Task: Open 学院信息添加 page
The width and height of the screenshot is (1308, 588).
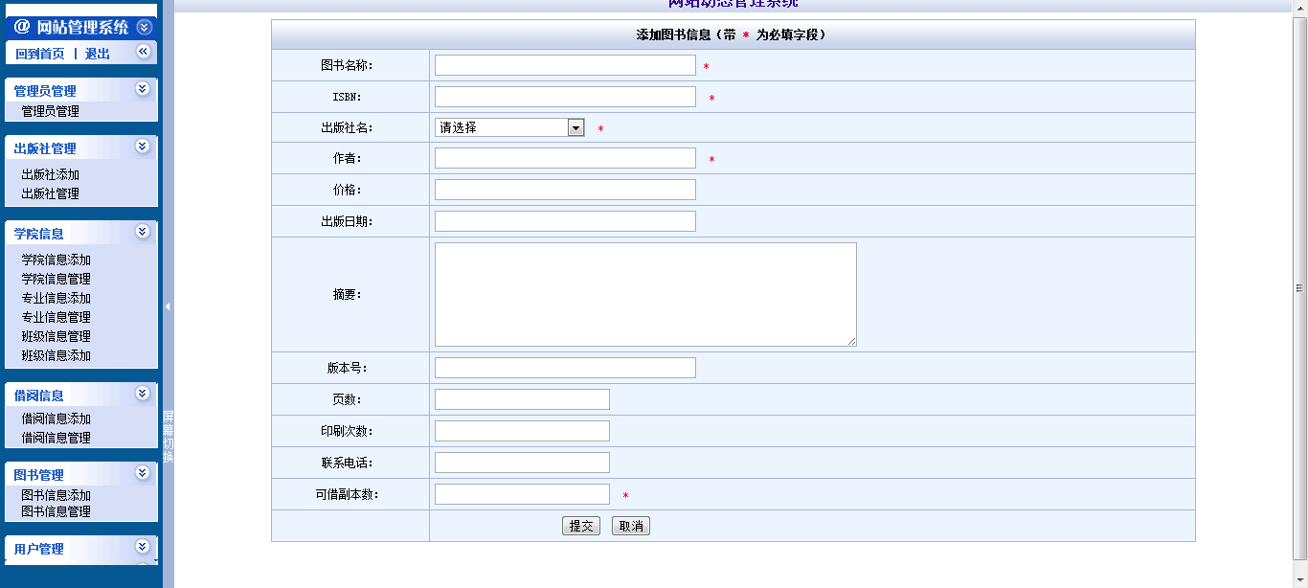Action: pos(56,260)
